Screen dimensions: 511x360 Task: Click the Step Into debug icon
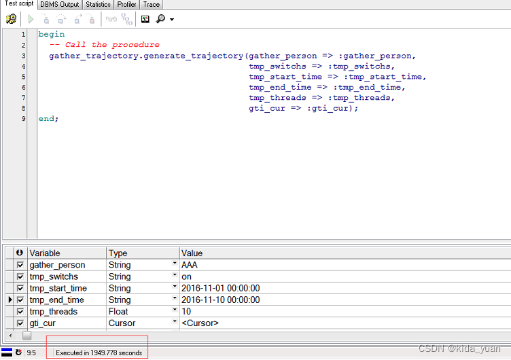pos(46,19)
